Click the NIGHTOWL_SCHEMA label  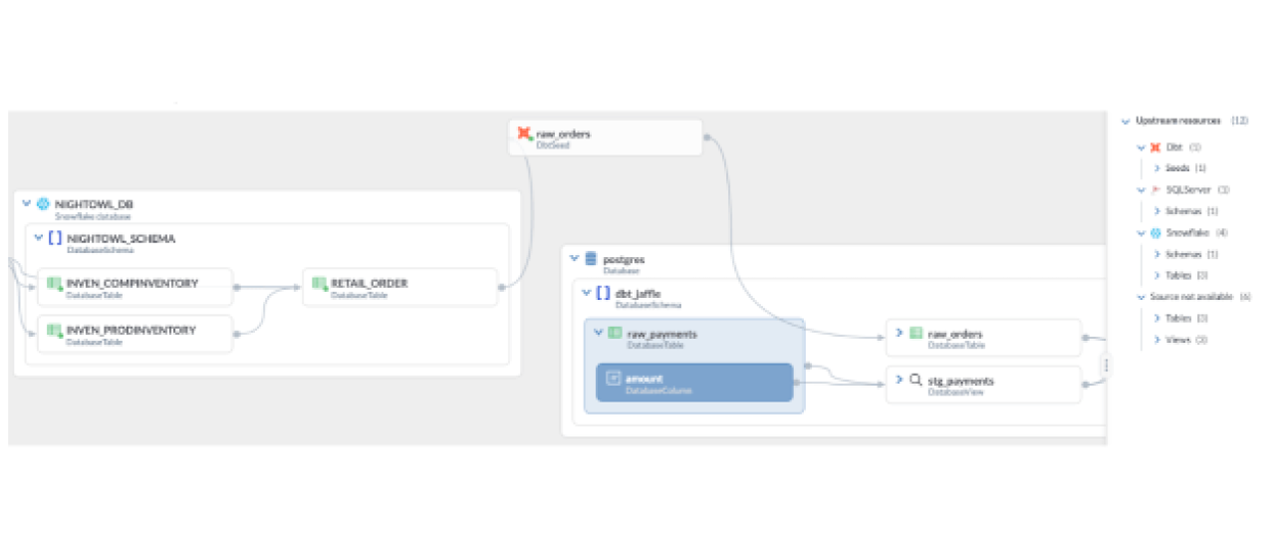pos(121,238)
